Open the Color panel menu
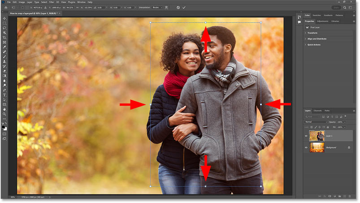The width and height of the screenshot is (360, 203). coord(354,15)
